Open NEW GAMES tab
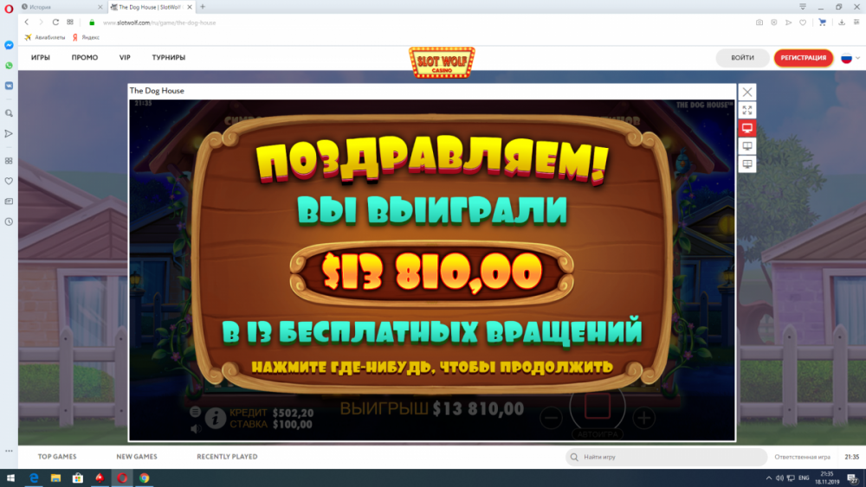 [137, 457]
